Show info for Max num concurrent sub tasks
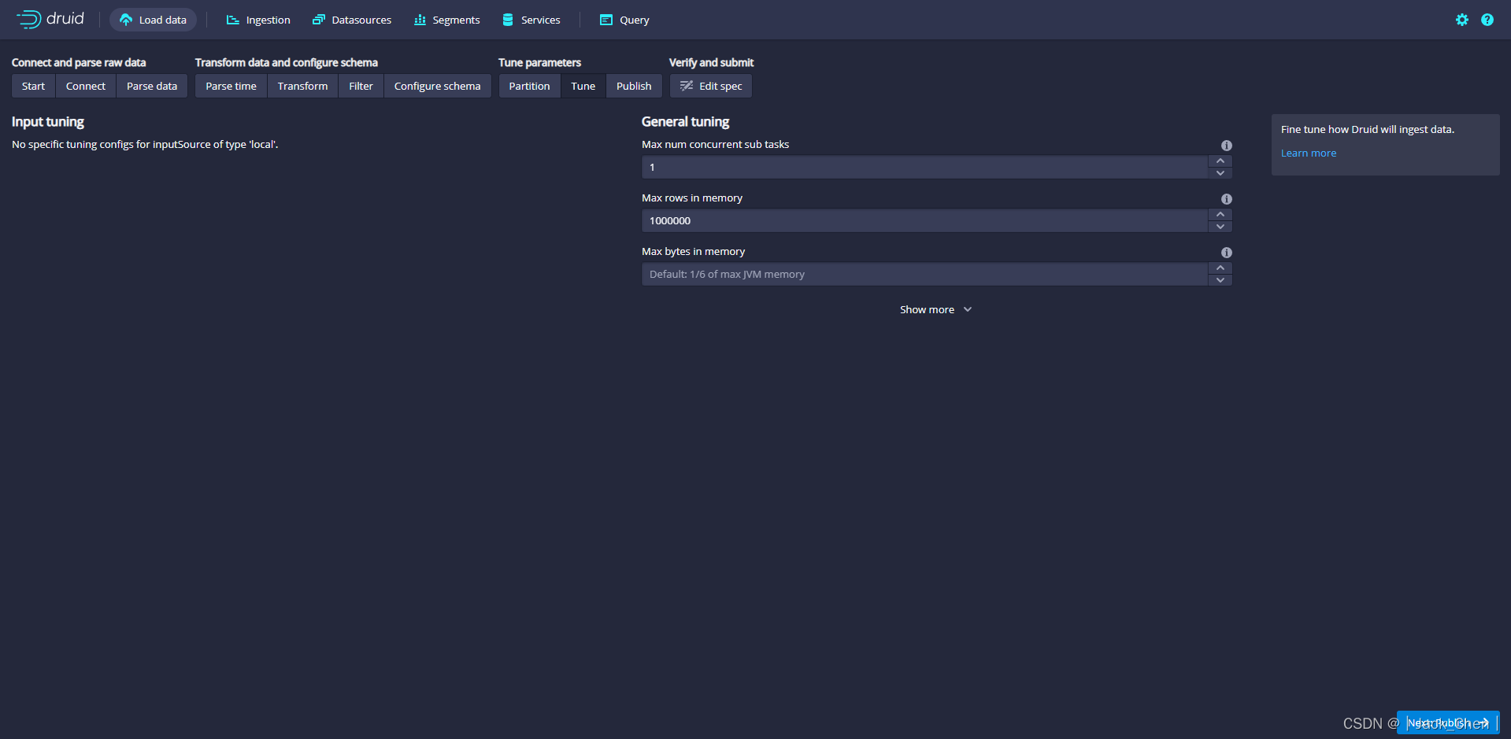 point(1226,146)
